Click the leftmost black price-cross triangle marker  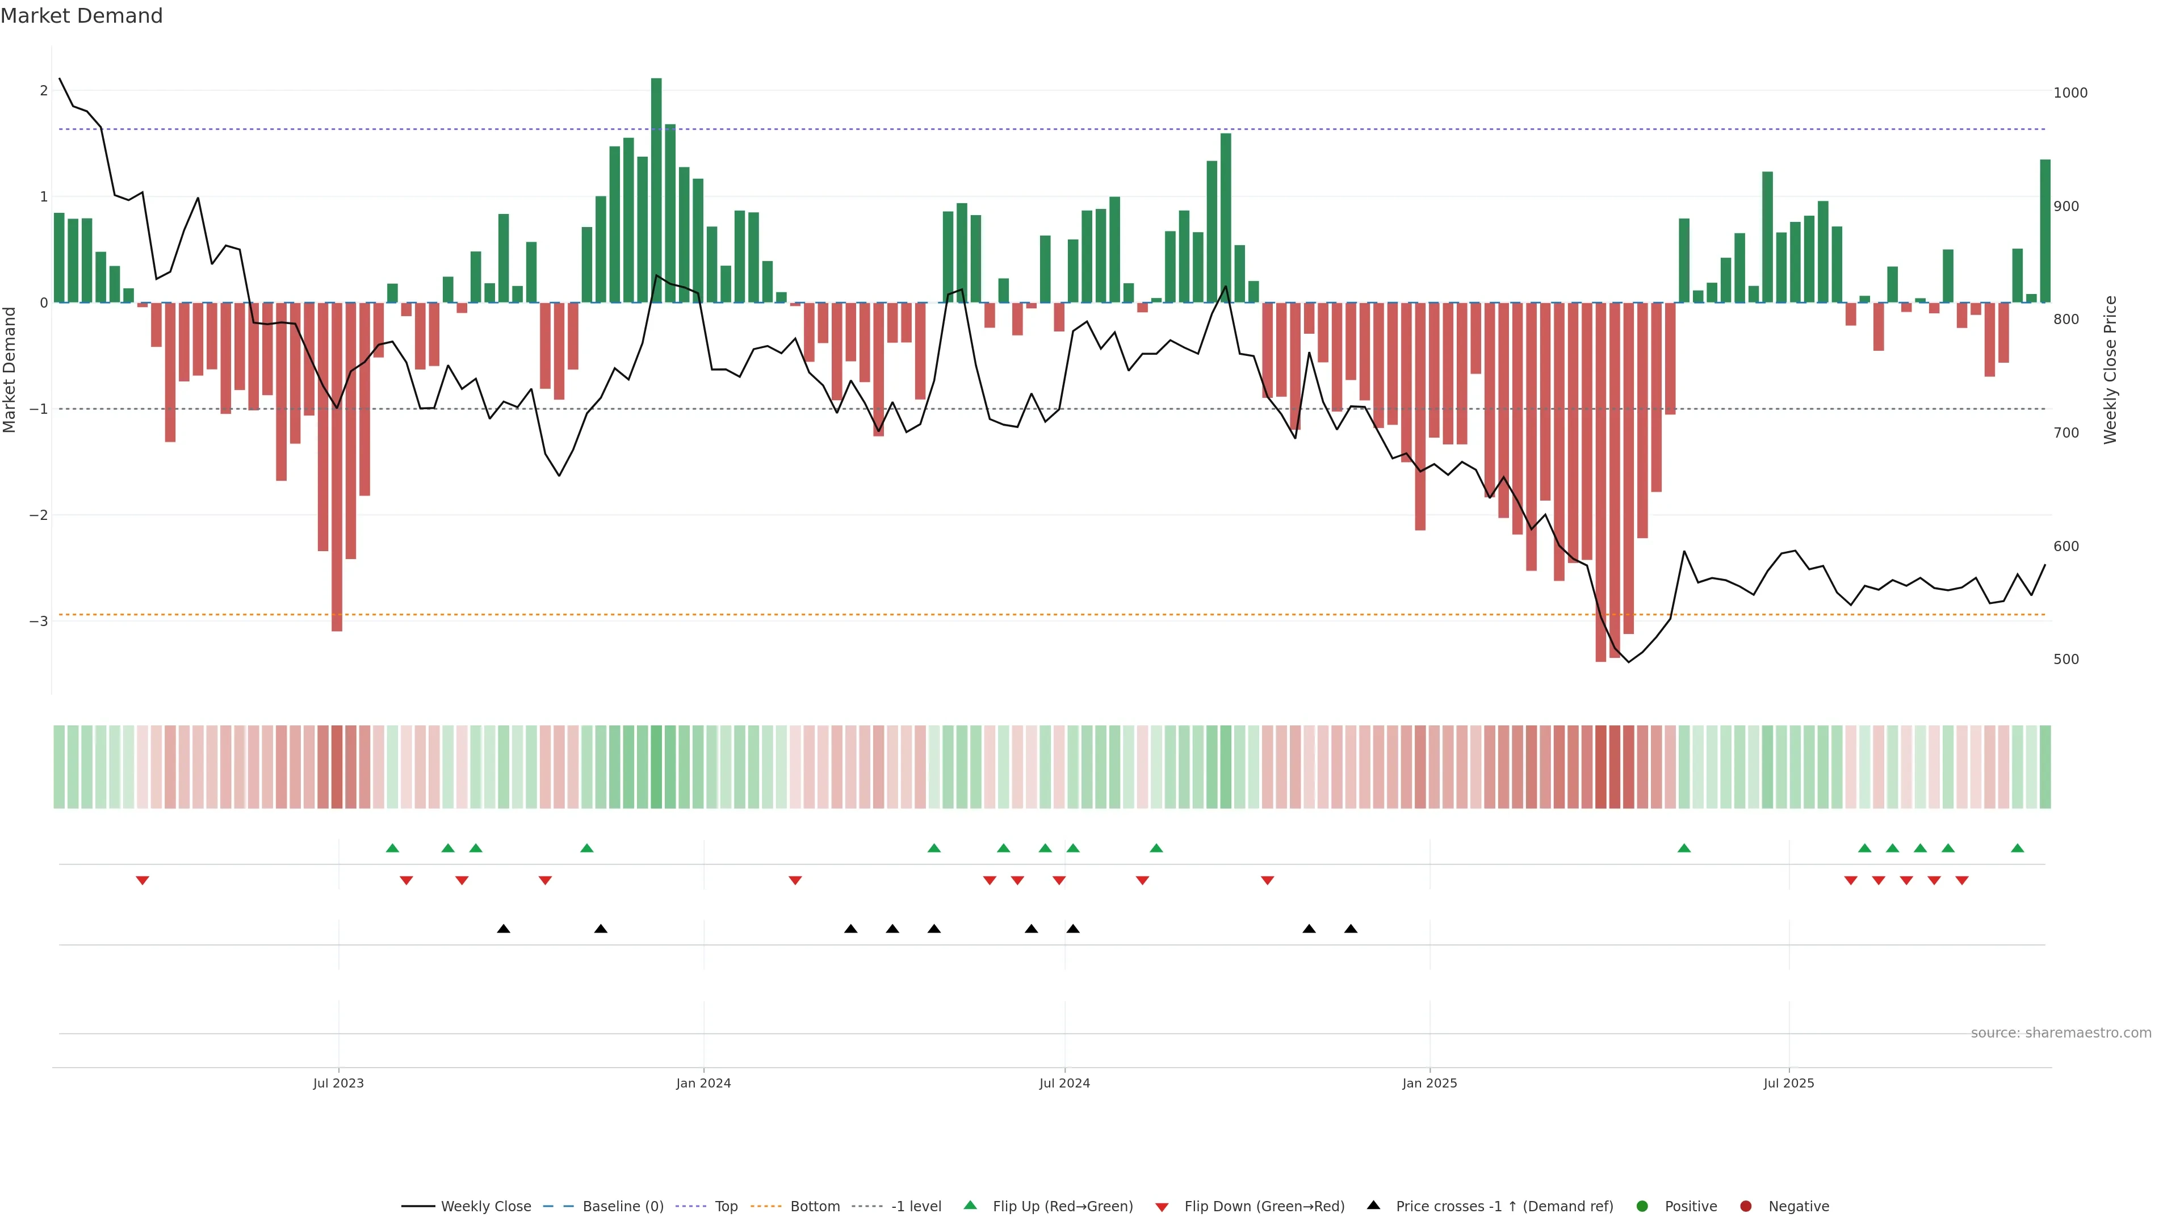[504, 929]
